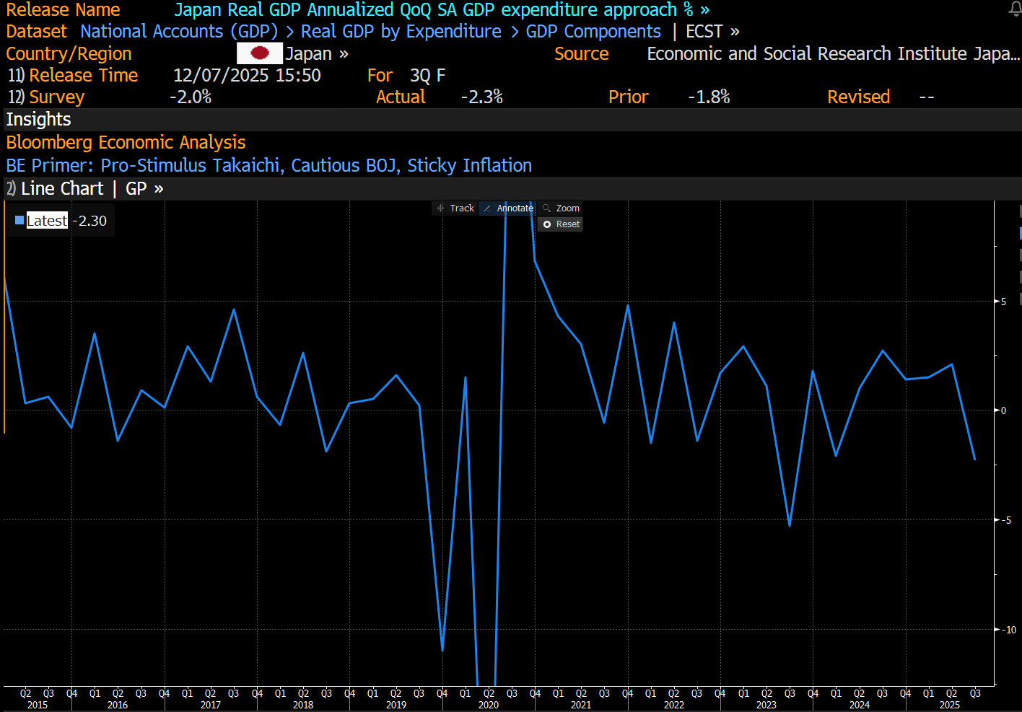Click the Insights section header
This screenshot has height=712, width=1022.
coord(38,120)
